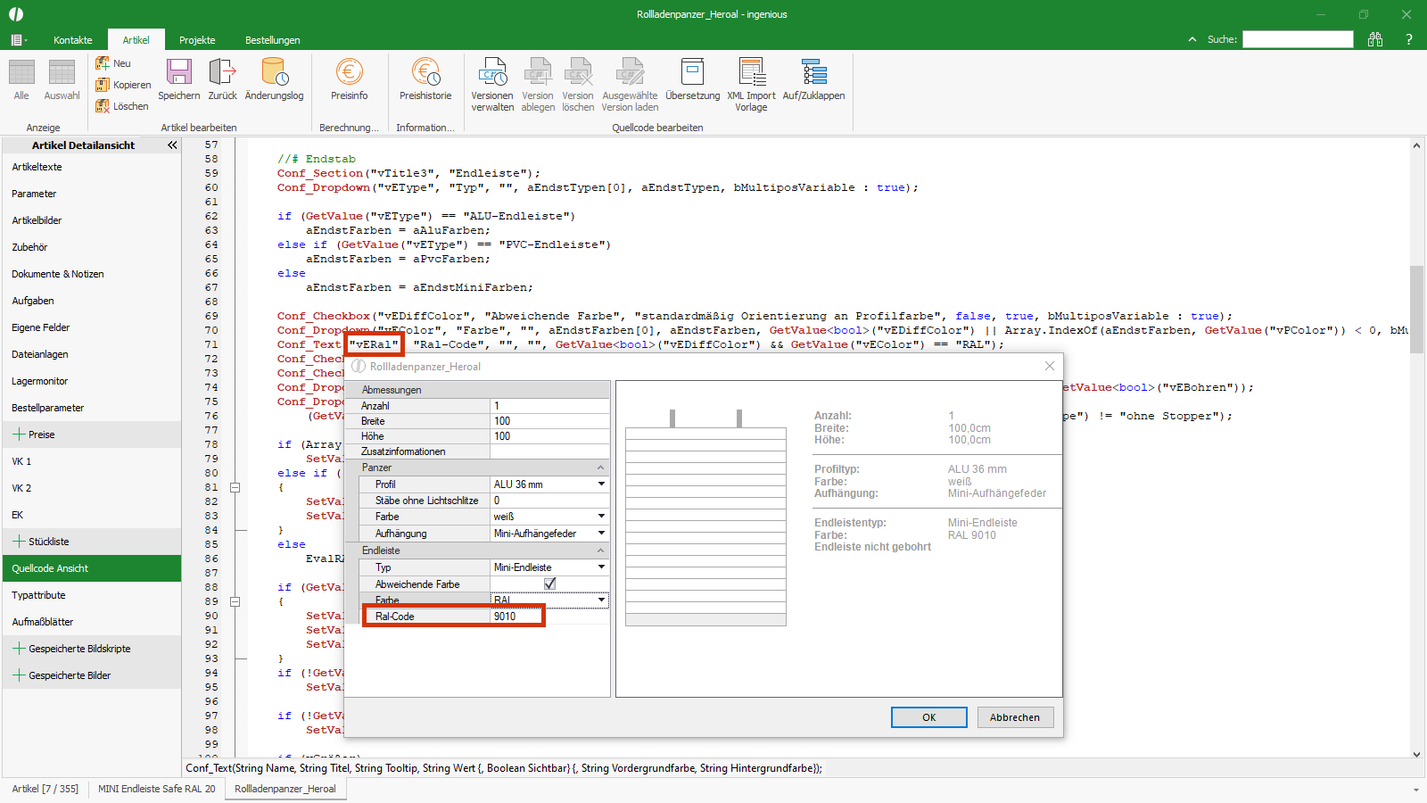The width and height of the screenshot is (1427, 803).
Task: Click the Zurück revert icon
Action: coord(222,73)
